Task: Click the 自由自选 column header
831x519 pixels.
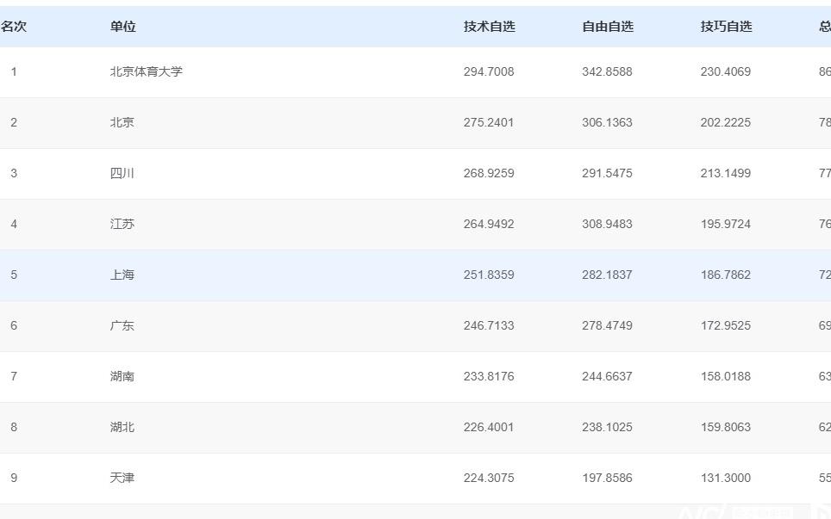Action: tap(607, 27)
